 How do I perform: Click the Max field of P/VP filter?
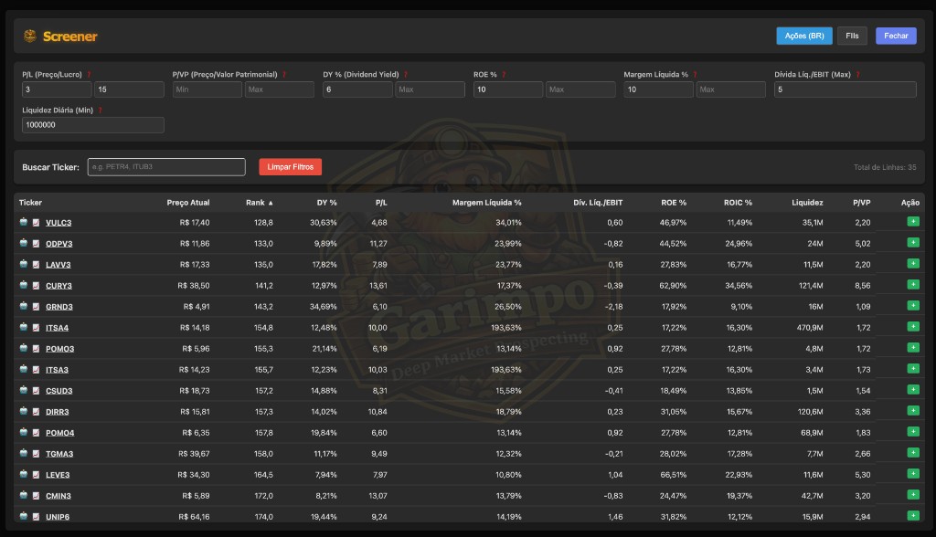tap(279, 89)
